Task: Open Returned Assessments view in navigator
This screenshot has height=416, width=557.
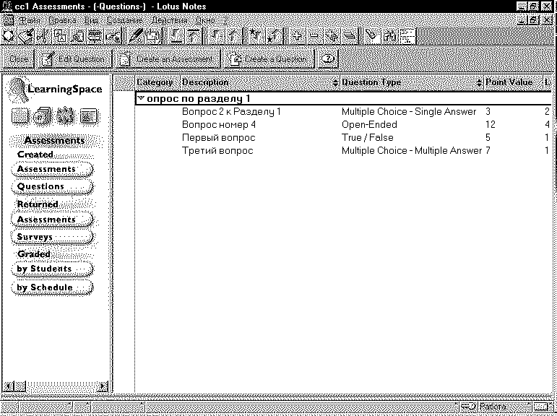Action: point(52,219)
